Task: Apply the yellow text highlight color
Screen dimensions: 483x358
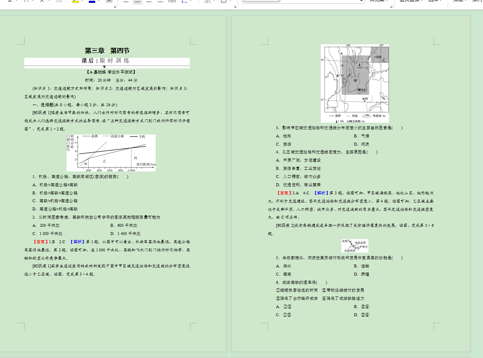Action: tap(76, 2)
